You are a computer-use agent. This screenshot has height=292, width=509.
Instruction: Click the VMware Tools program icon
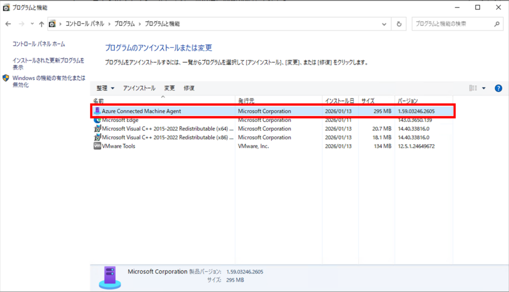(x=97, y=146)
